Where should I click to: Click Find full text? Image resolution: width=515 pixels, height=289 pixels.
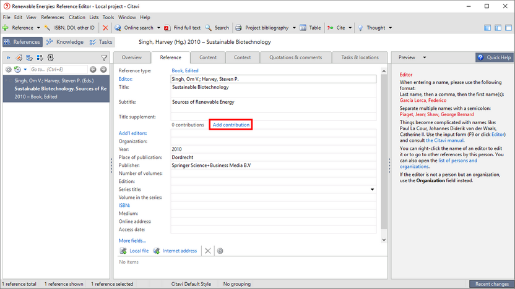click(x=182, y=28)
